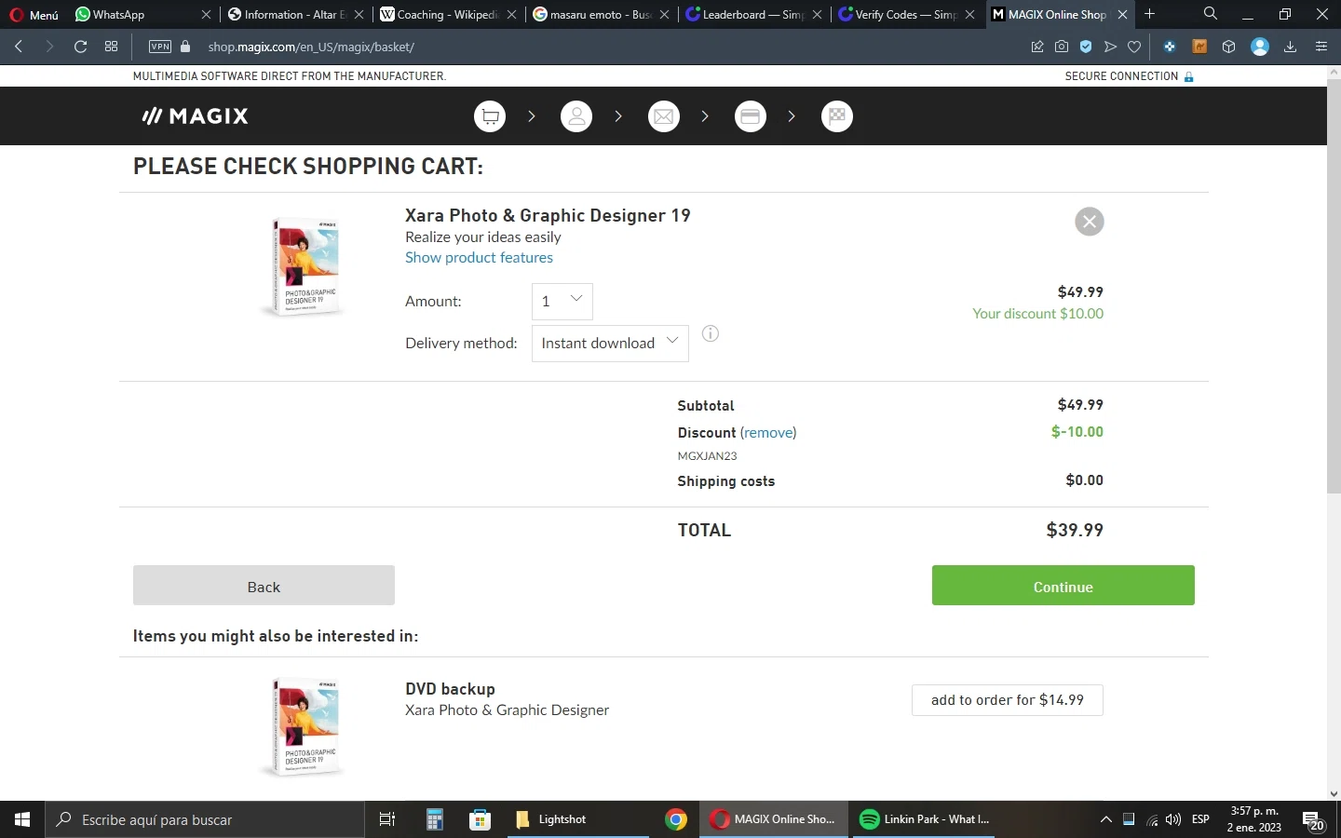Click the Windows taskbar search box
The image size is (1341, 838).
tap(205, 819)
